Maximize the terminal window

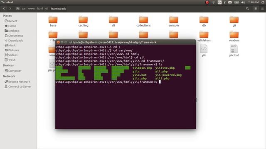[66, 42]
